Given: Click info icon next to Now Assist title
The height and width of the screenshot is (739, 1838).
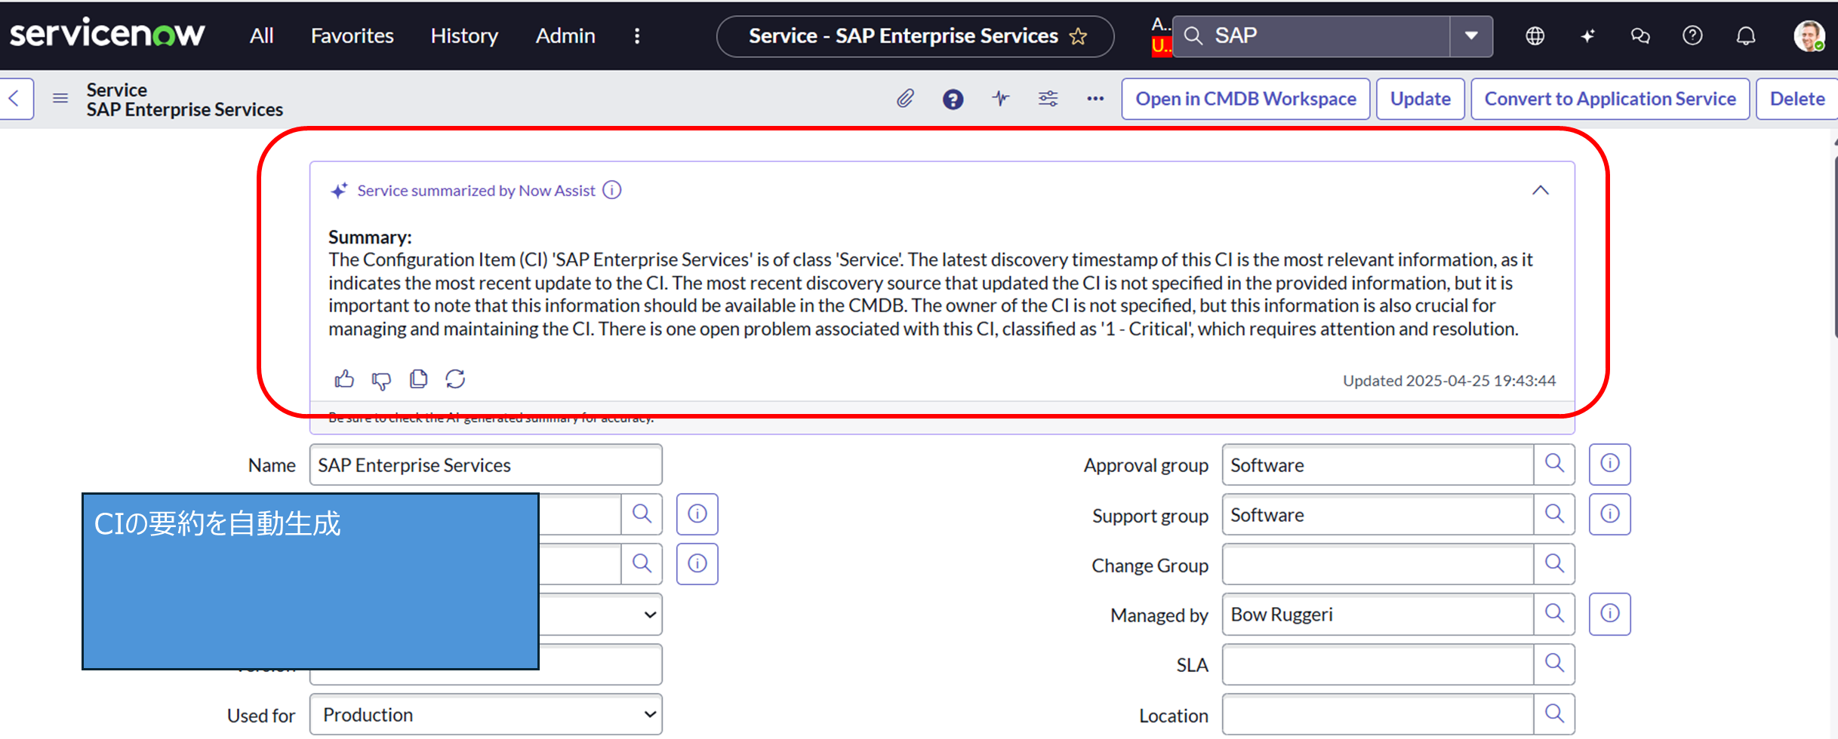Looking at the screenshot, I should point(612,190).
